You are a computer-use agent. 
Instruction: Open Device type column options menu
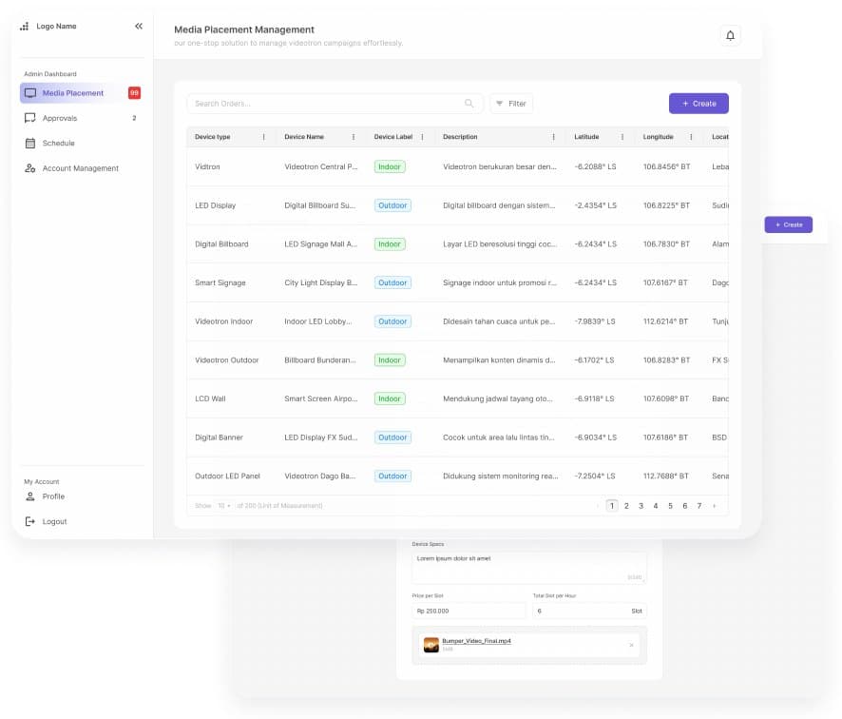(x=263, y=137)
